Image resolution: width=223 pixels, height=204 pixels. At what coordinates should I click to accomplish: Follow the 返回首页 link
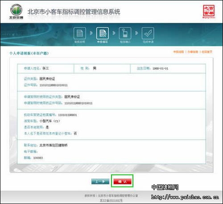tap(207, 52)
